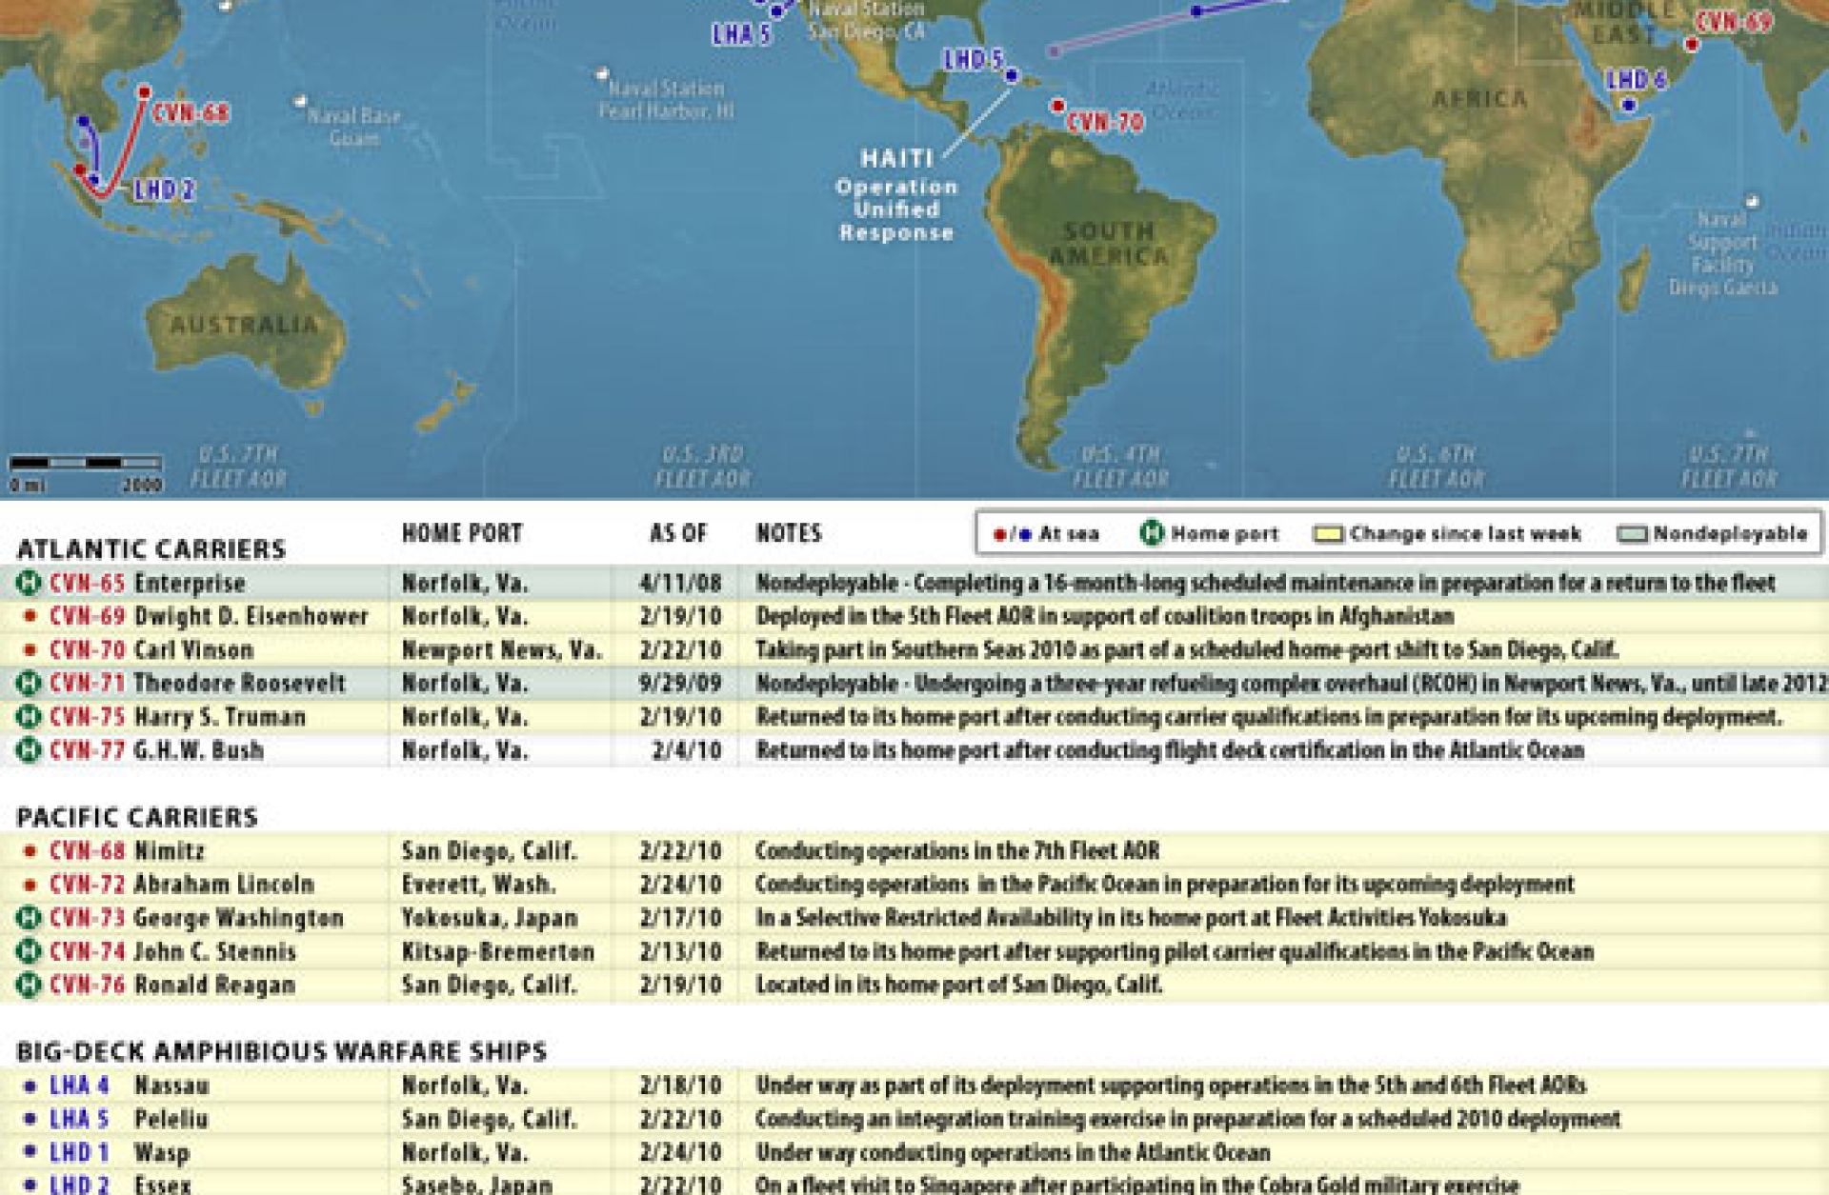Select the CVN-68 Nimitz row label
Viewport: 1829px width, 1195px height.
(x=127, y=850)
